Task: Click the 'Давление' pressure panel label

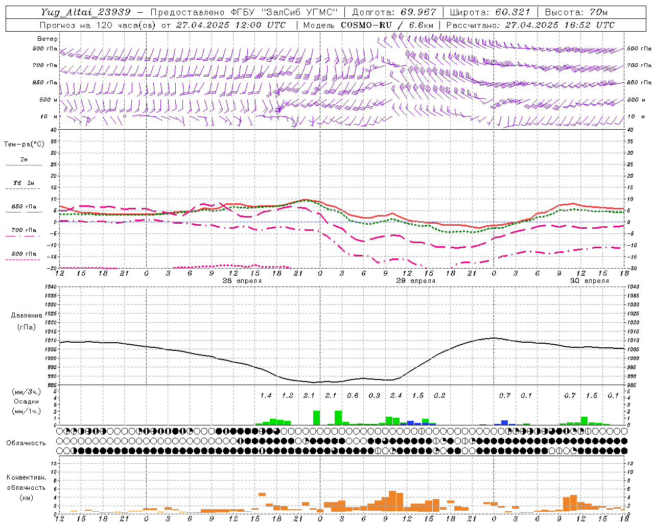Action: tap(26, 316)
